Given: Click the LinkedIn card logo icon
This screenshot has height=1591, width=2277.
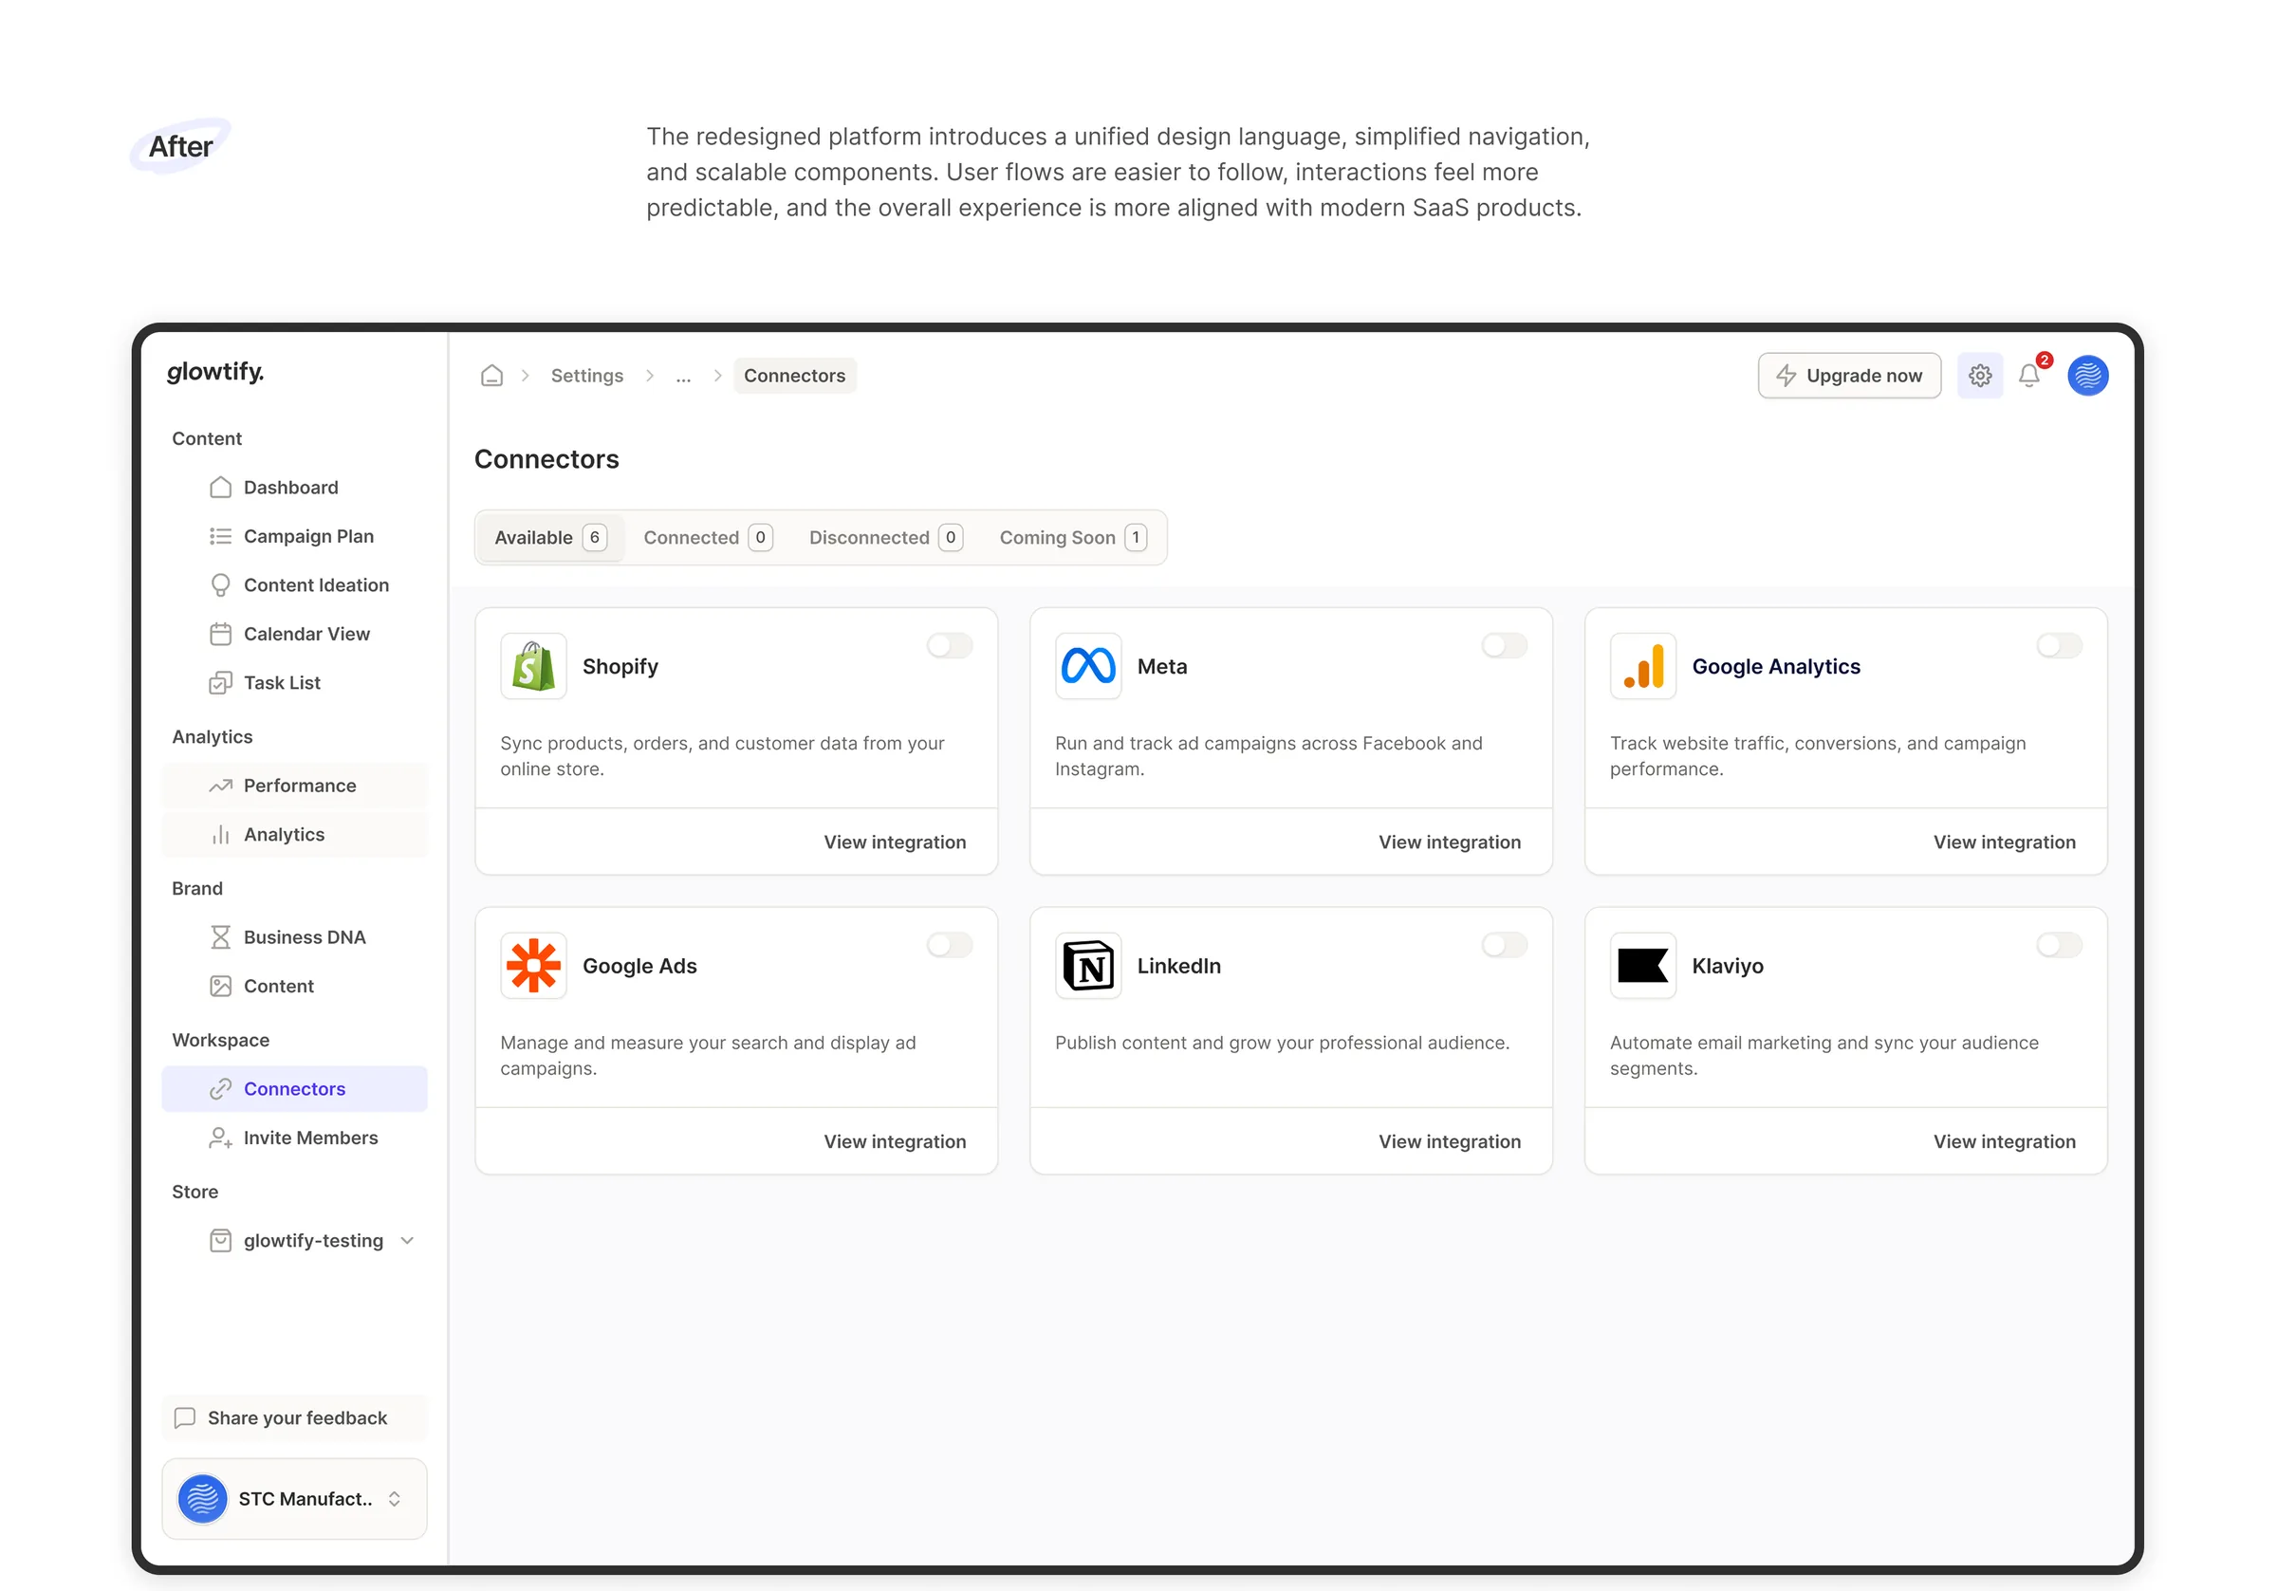Looking at the screenshot, I should (1088, 966).
